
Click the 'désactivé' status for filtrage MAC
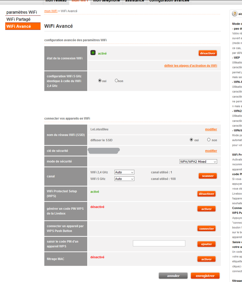[97, 257]
